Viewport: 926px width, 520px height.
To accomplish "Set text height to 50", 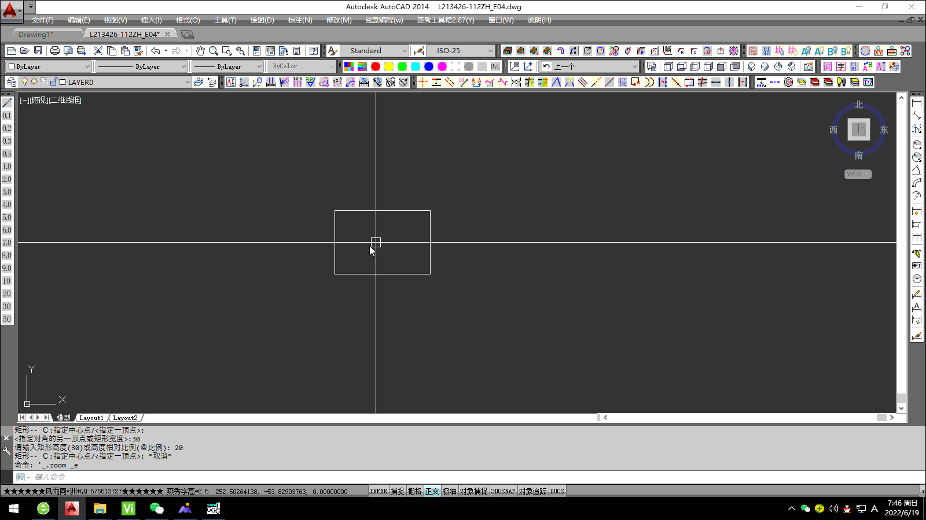I will (7, 319).
